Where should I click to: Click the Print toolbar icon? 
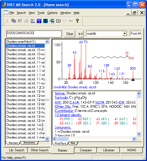tap(26, 21)
